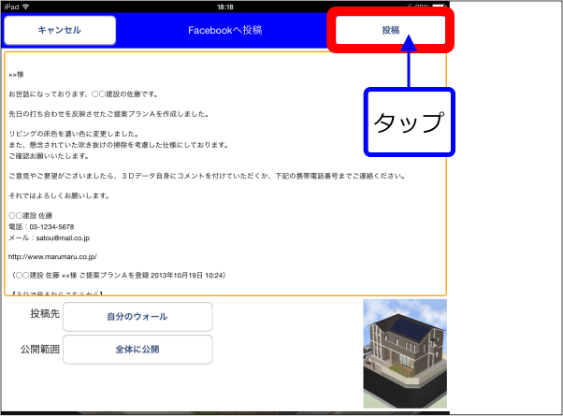This screenshot has height=416, width=563.
Task: Open the 投稿先 selector showing 自分のウォール
Action: [x=137, y=317]
